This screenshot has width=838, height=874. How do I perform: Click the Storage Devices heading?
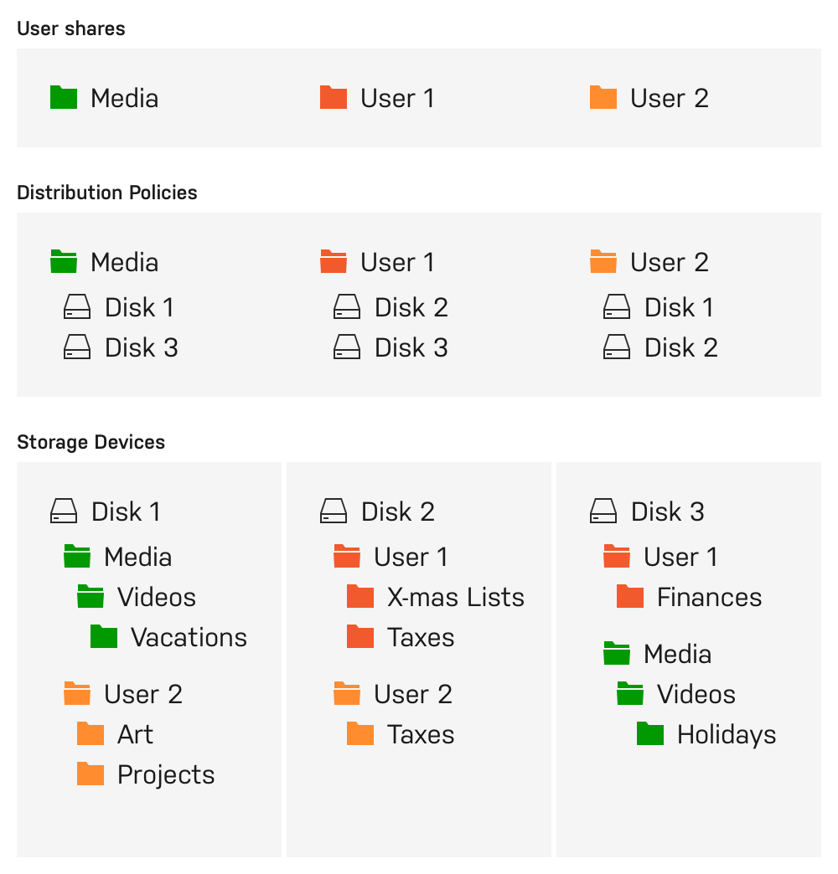click(x=91, y=442)
